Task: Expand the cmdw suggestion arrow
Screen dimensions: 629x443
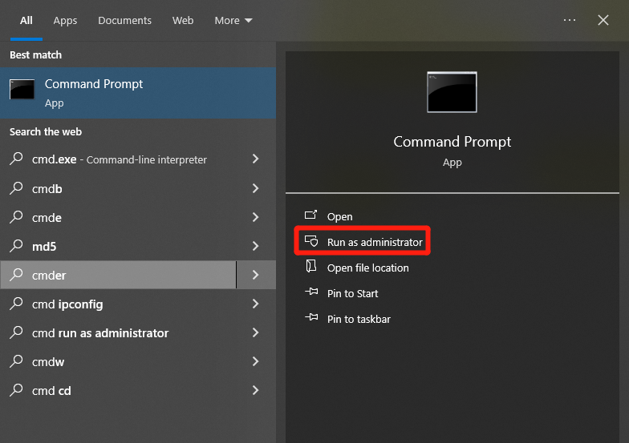Action: tap(255, 362)
